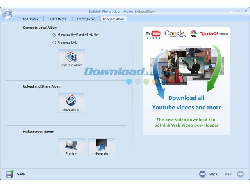
Task: Click the video thumbnails collage in ad
Action: click(187, 65)
